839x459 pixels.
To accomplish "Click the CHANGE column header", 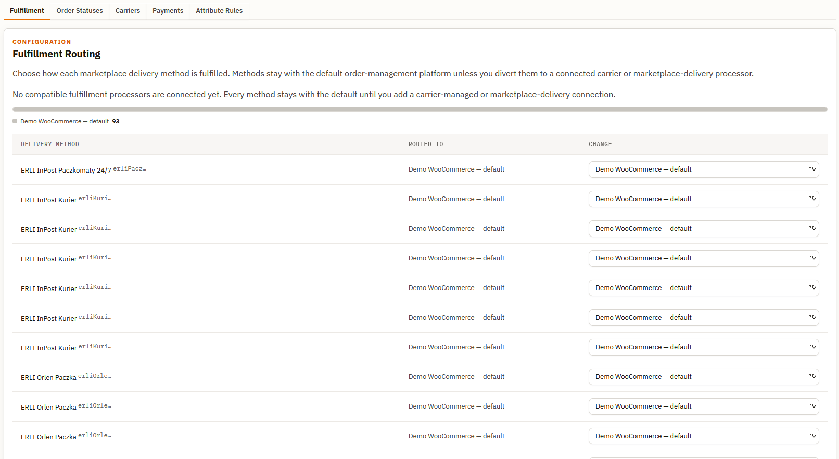I will [600, 145].
